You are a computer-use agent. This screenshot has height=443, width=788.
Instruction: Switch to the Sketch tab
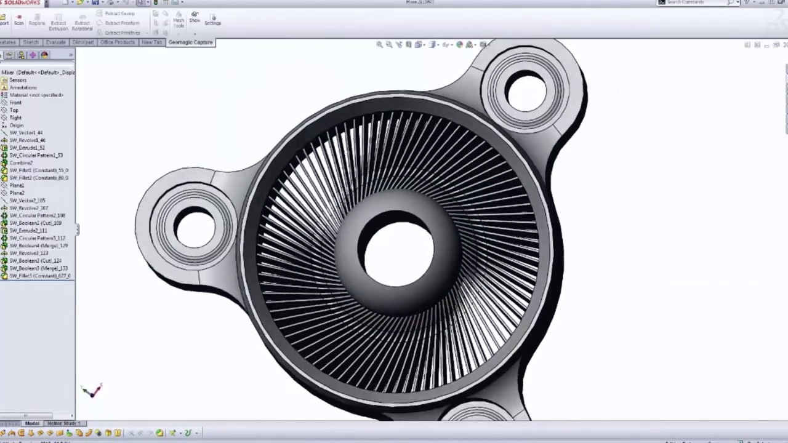[x=30, y=42]
